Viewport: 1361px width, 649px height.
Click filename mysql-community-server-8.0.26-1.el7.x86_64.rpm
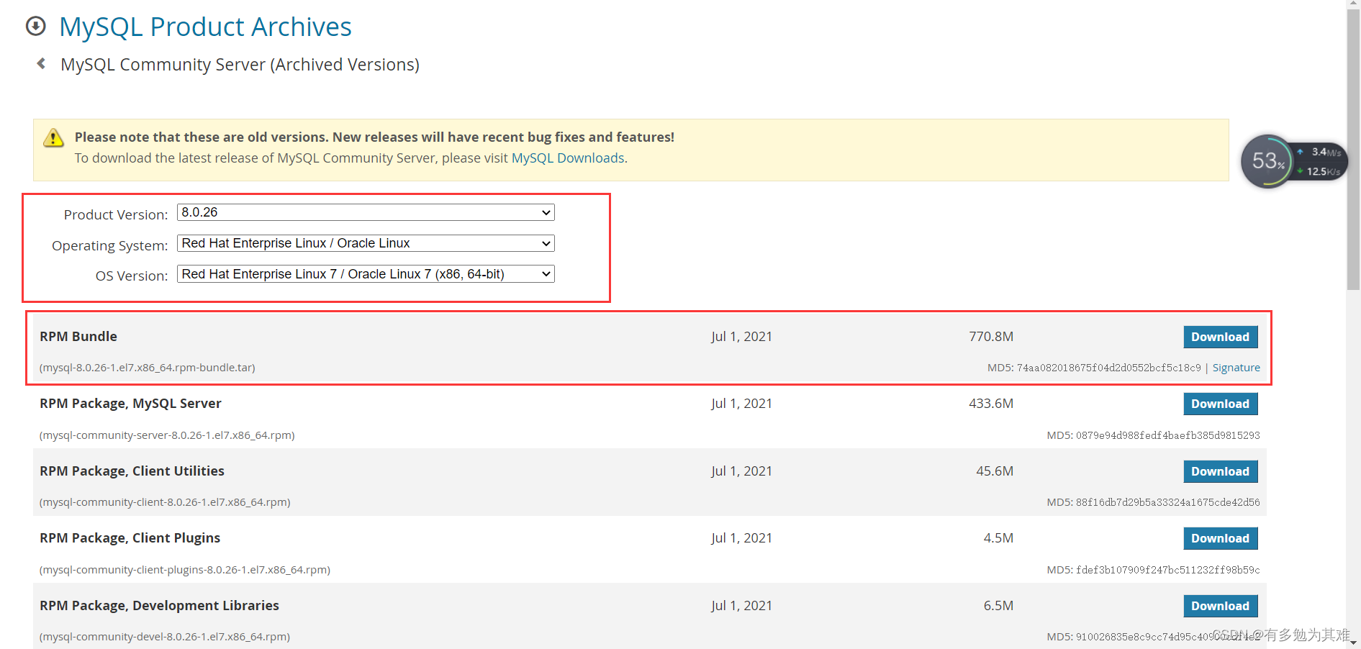click(167, 435)
